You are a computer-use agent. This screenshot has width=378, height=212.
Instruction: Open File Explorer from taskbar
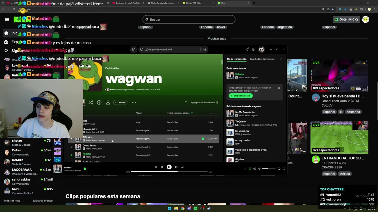(176, 208)
